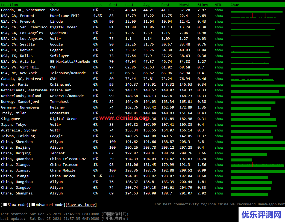Click the Best column header
Image resolution: width=285 pixels, height=222 pixels.
(x=165, y=5)
